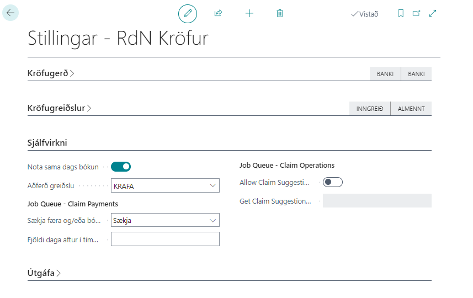Viewport: 473px width, 298px height.
Task: Click the plus icon to create new
Action: point(249,13)
